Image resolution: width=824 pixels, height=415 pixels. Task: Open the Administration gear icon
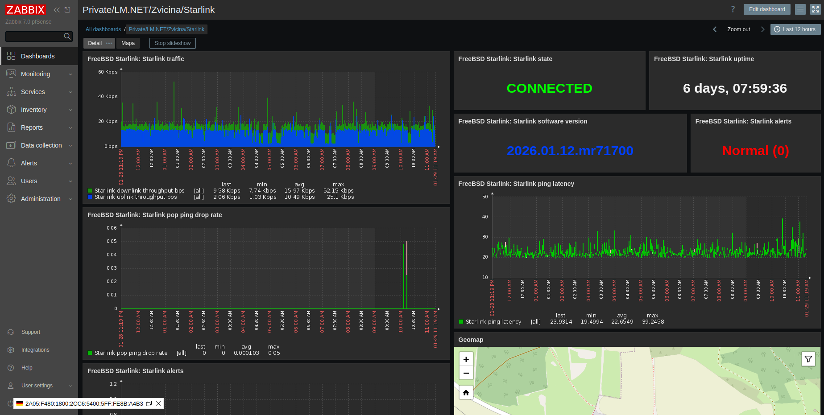11,199
